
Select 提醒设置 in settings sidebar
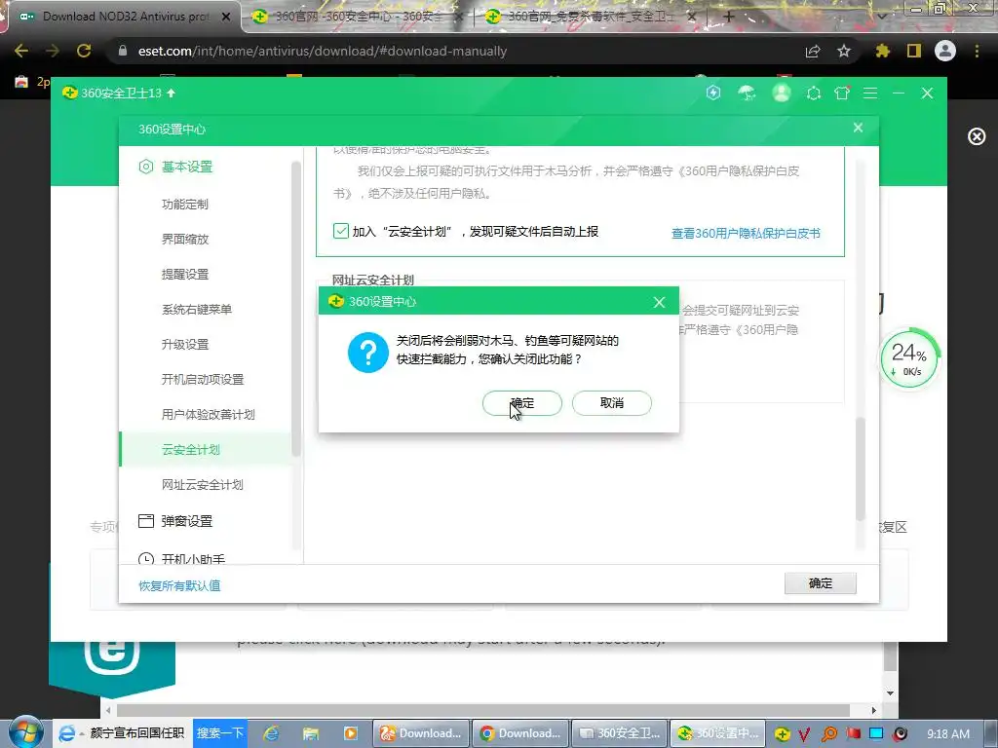(184, 274)
